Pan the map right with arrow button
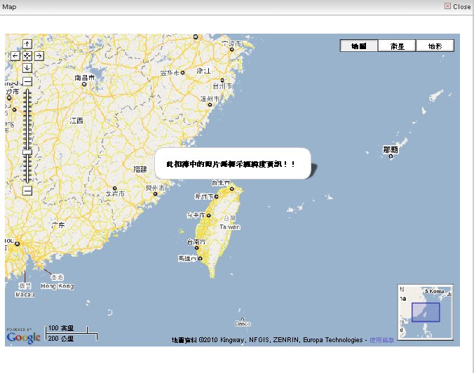The height and width of the screenshot is (373, 474). coord(39,56)
